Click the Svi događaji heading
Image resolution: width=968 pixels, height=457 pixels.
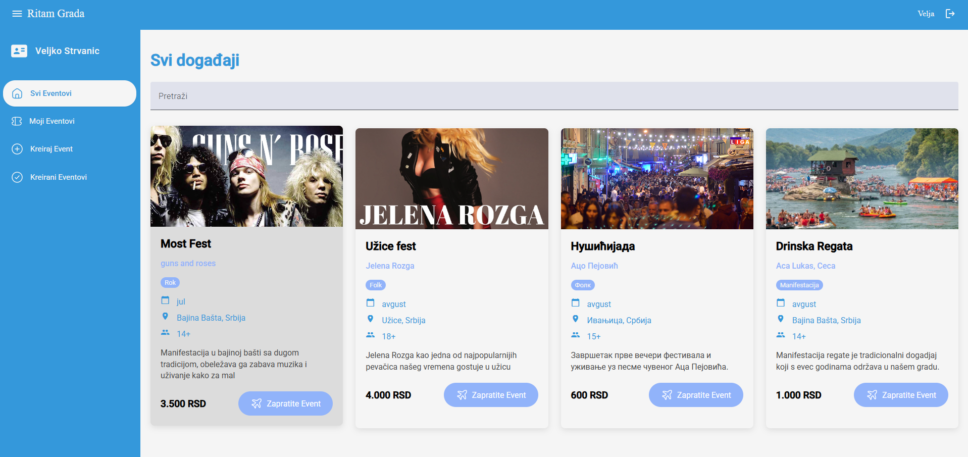(195, 61)
